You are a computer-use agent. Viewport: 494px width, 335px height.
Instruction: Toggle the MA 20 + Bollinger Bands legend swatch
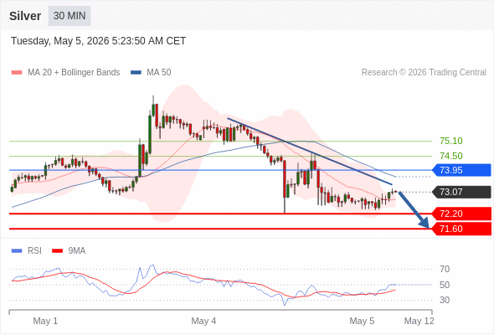17,73
